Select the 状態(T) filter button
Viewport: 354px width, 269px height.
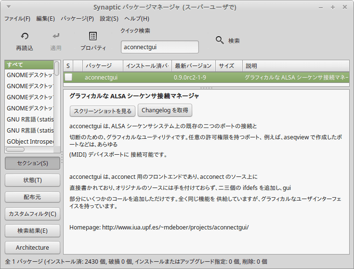[x=33, y=180]
